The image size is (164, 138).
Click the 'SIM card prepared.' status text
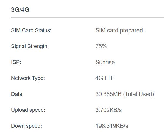coord(120,31)
